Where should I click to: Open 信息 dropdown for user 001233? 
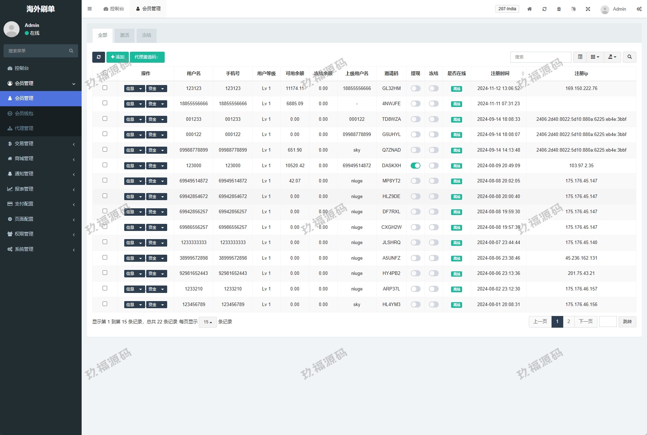tap(135, 119)
